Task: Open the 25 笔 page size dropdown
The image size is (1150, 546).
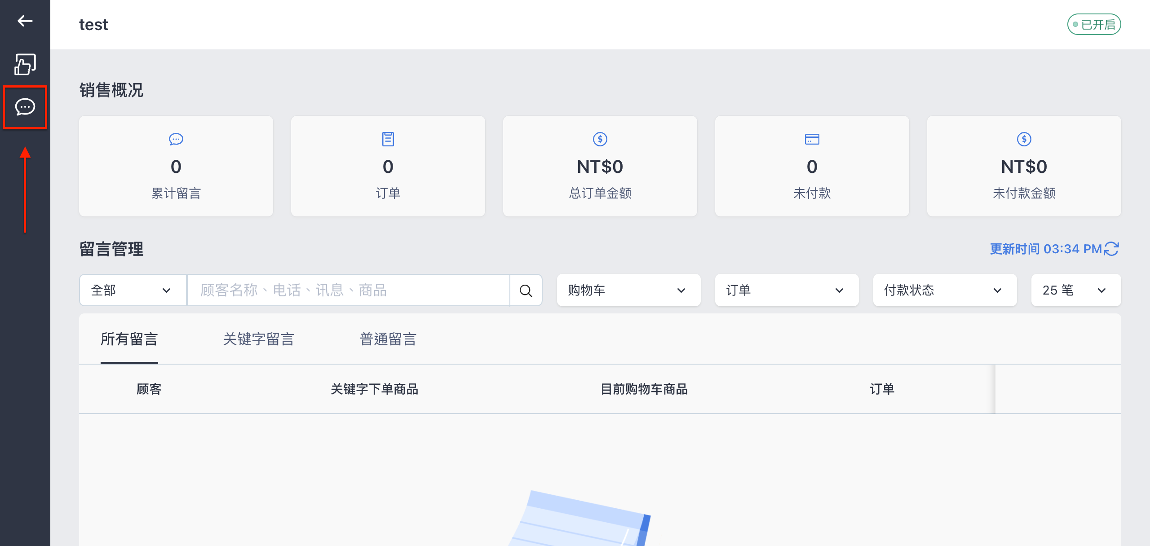Action: tap(1076, 291)
